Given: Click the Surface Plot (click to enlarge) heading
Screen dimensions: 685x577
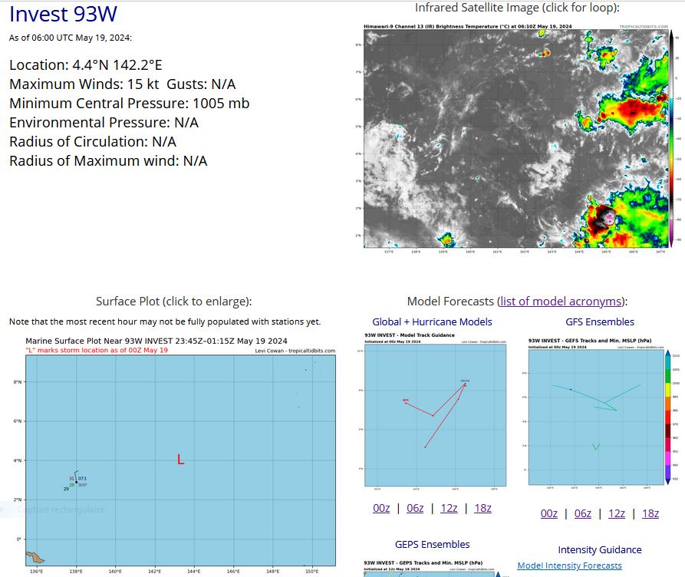Looking at the screenshot, I should click(x=174, y=302).
